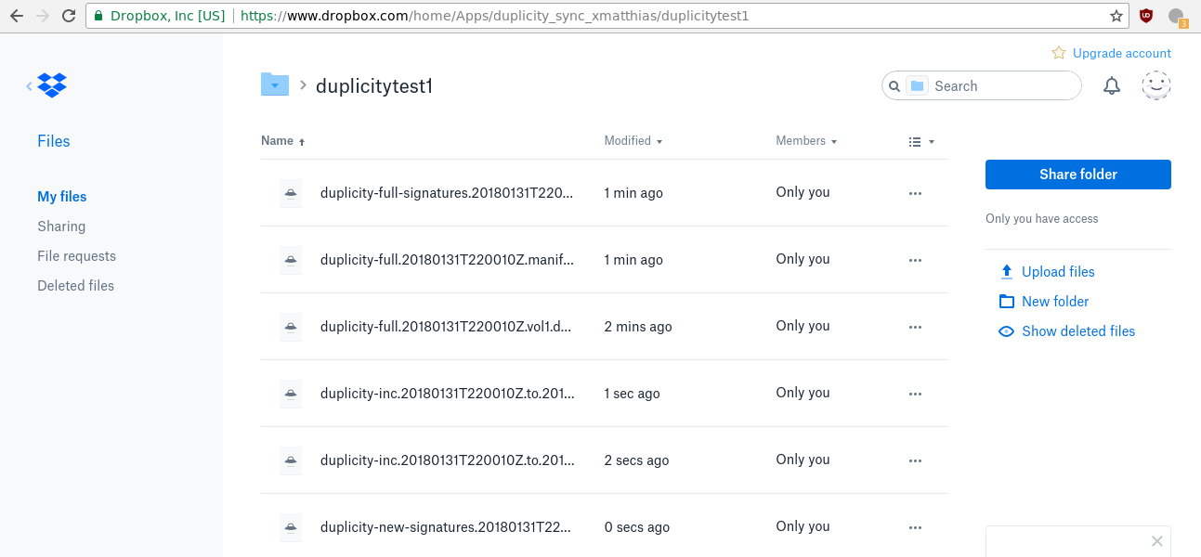1201x557 pixels.
Task: Select Files heading in sidebar
Action: (x=54, y=141)
